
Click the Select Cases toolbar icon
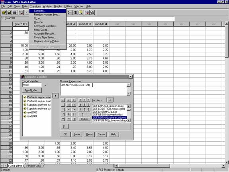coord(80,13)
